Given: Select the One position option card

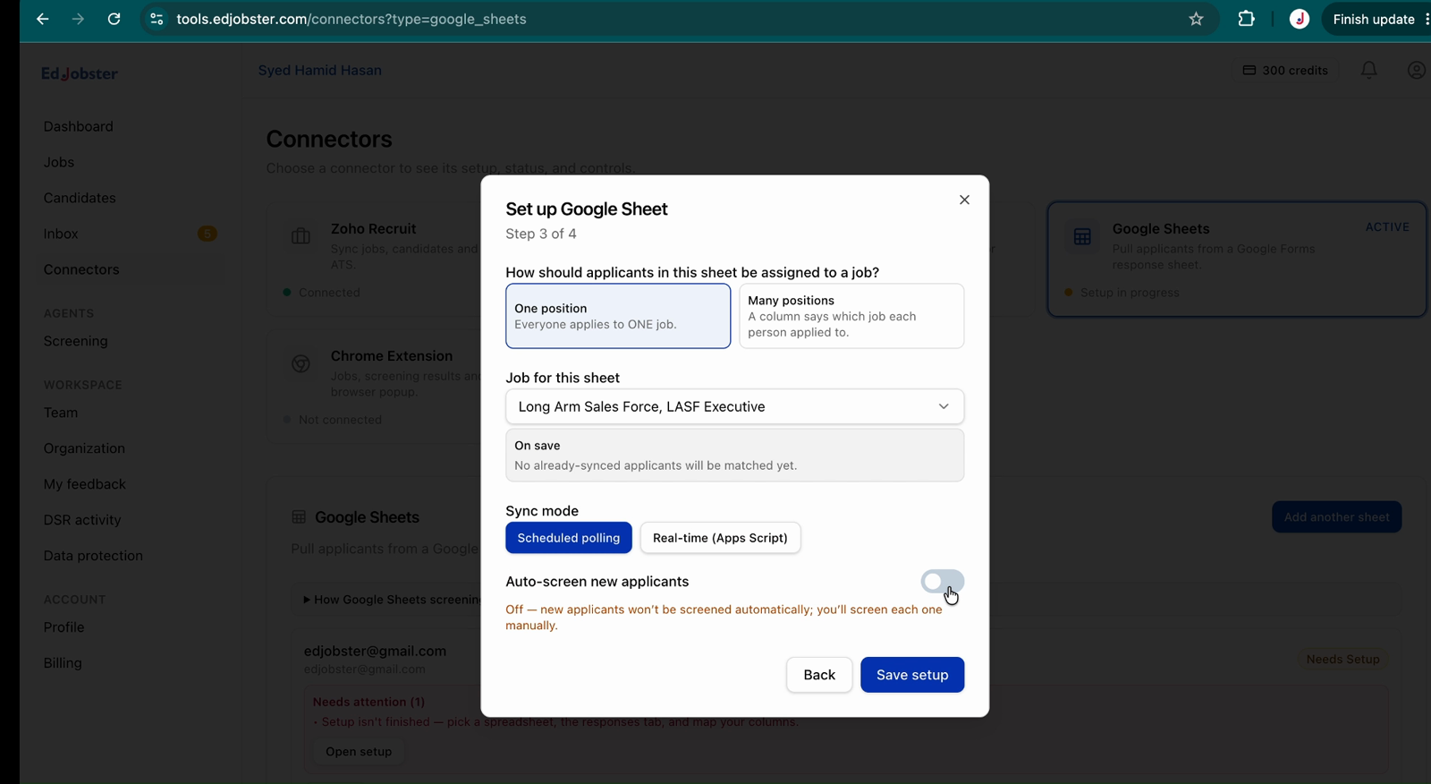Looking at the screenshot, I should point(618,316).
